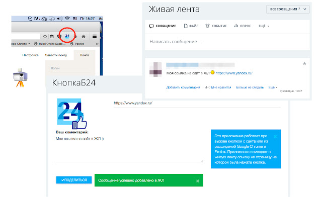Click Добавить комментарий under the post
The width and height of the screenshot is (322, 201).
coord(183,87)
